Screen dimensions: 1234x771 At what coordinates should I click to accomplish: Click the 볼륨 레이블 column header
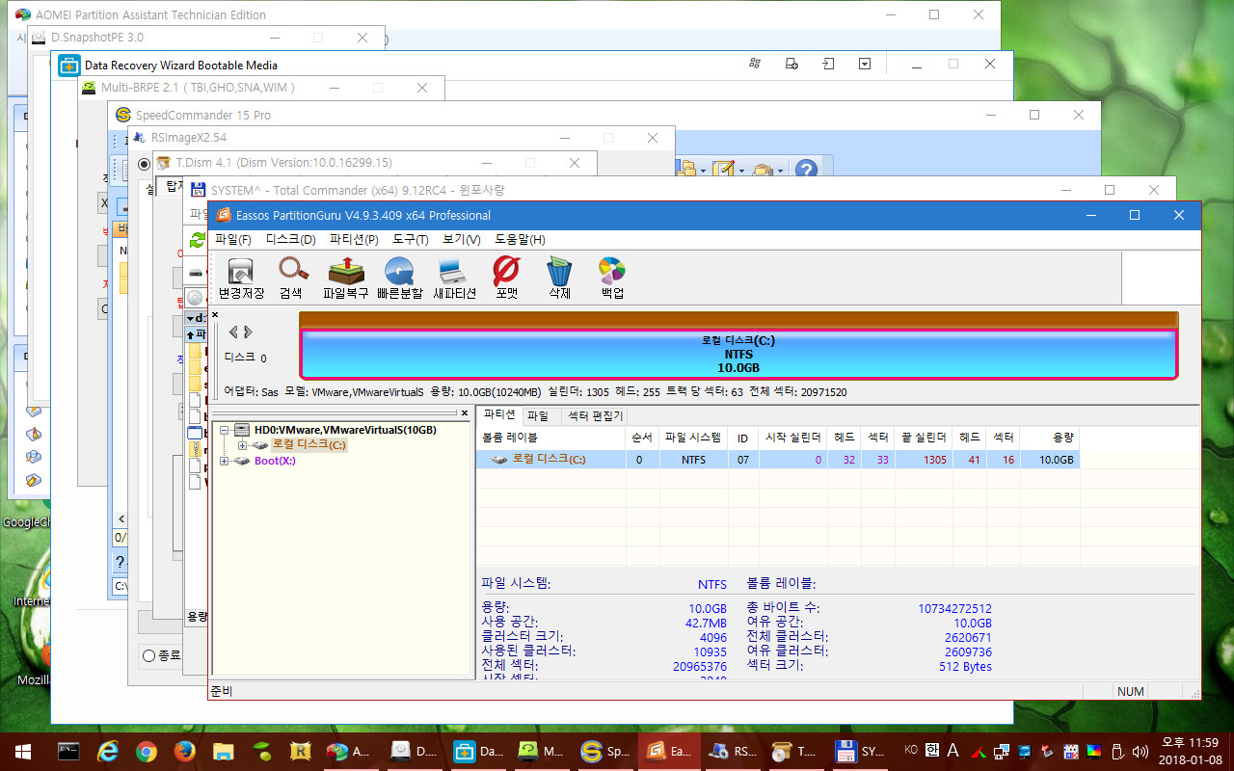click(x=550, y=437)
